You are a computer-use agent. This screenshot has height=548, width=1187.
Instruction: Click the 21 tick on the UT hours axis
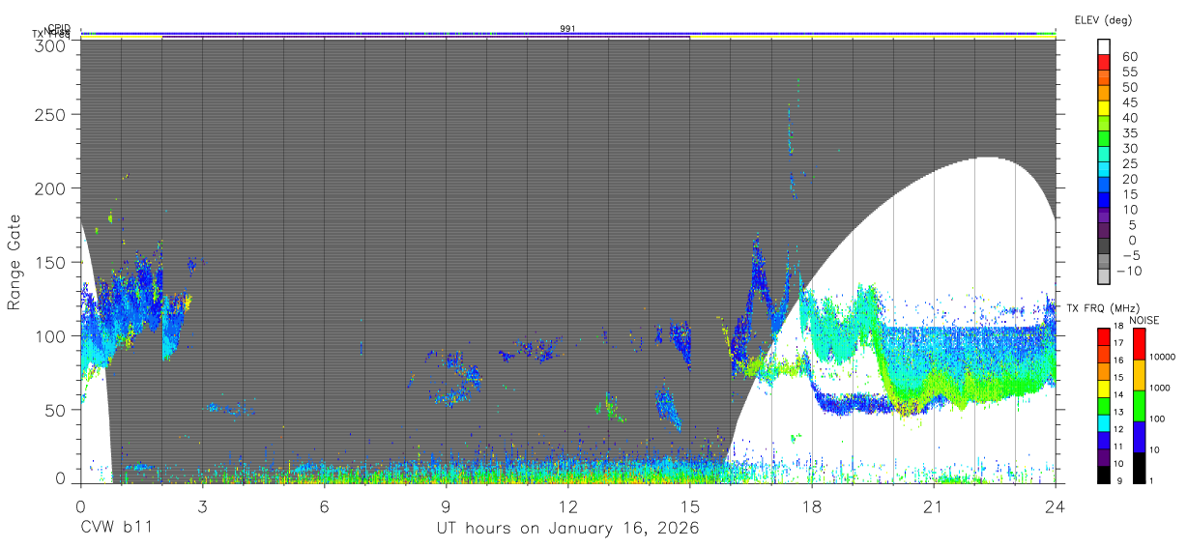(x=934, y=505)
